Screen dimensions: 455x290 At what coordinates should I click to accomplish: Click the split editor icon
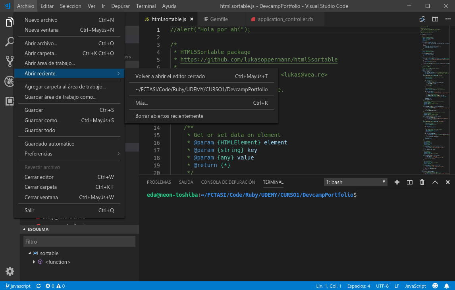(x=435, y=19)
